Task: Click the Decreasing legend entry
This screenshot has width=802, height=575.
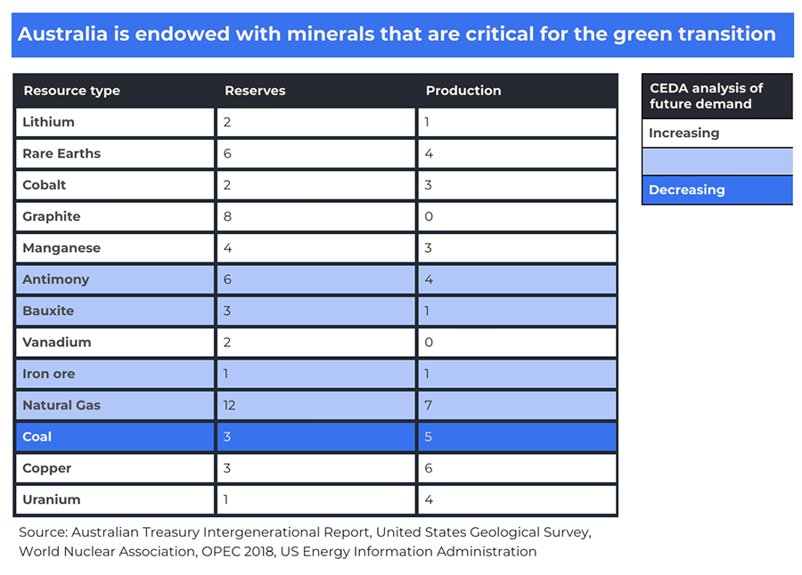Action: point(686,190)
